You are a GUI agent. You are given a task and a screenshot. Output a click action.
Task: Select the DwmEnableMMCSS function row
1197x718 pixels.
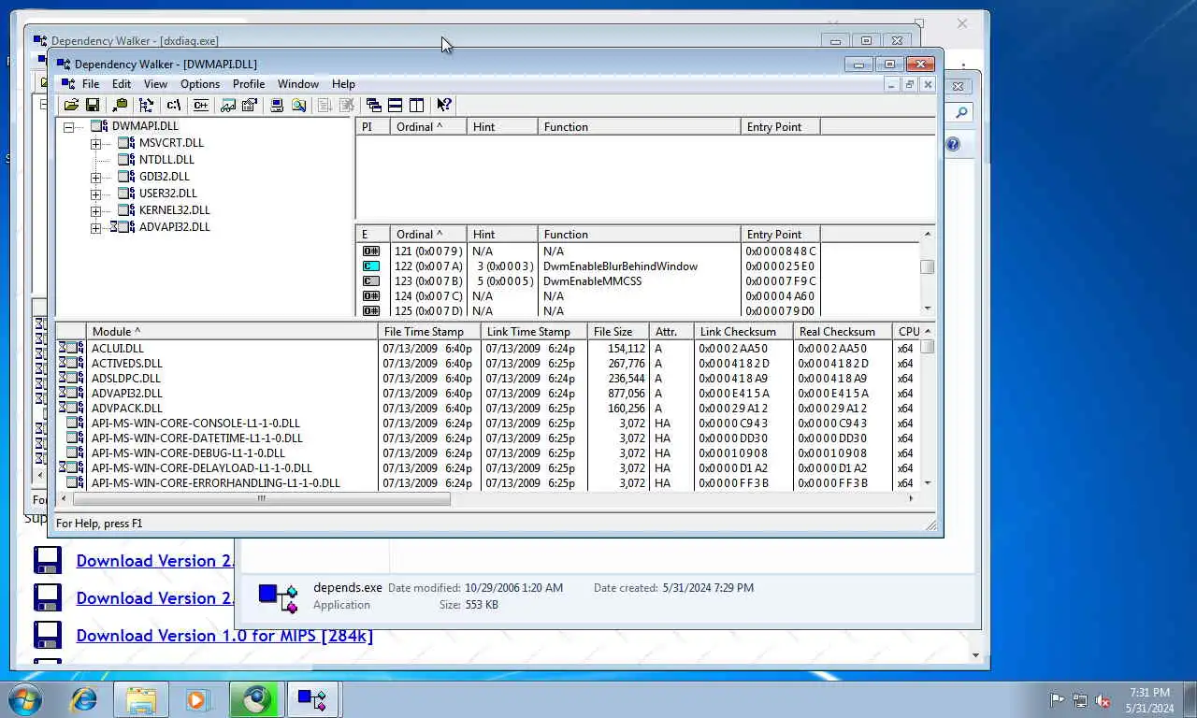coord(592,281)
